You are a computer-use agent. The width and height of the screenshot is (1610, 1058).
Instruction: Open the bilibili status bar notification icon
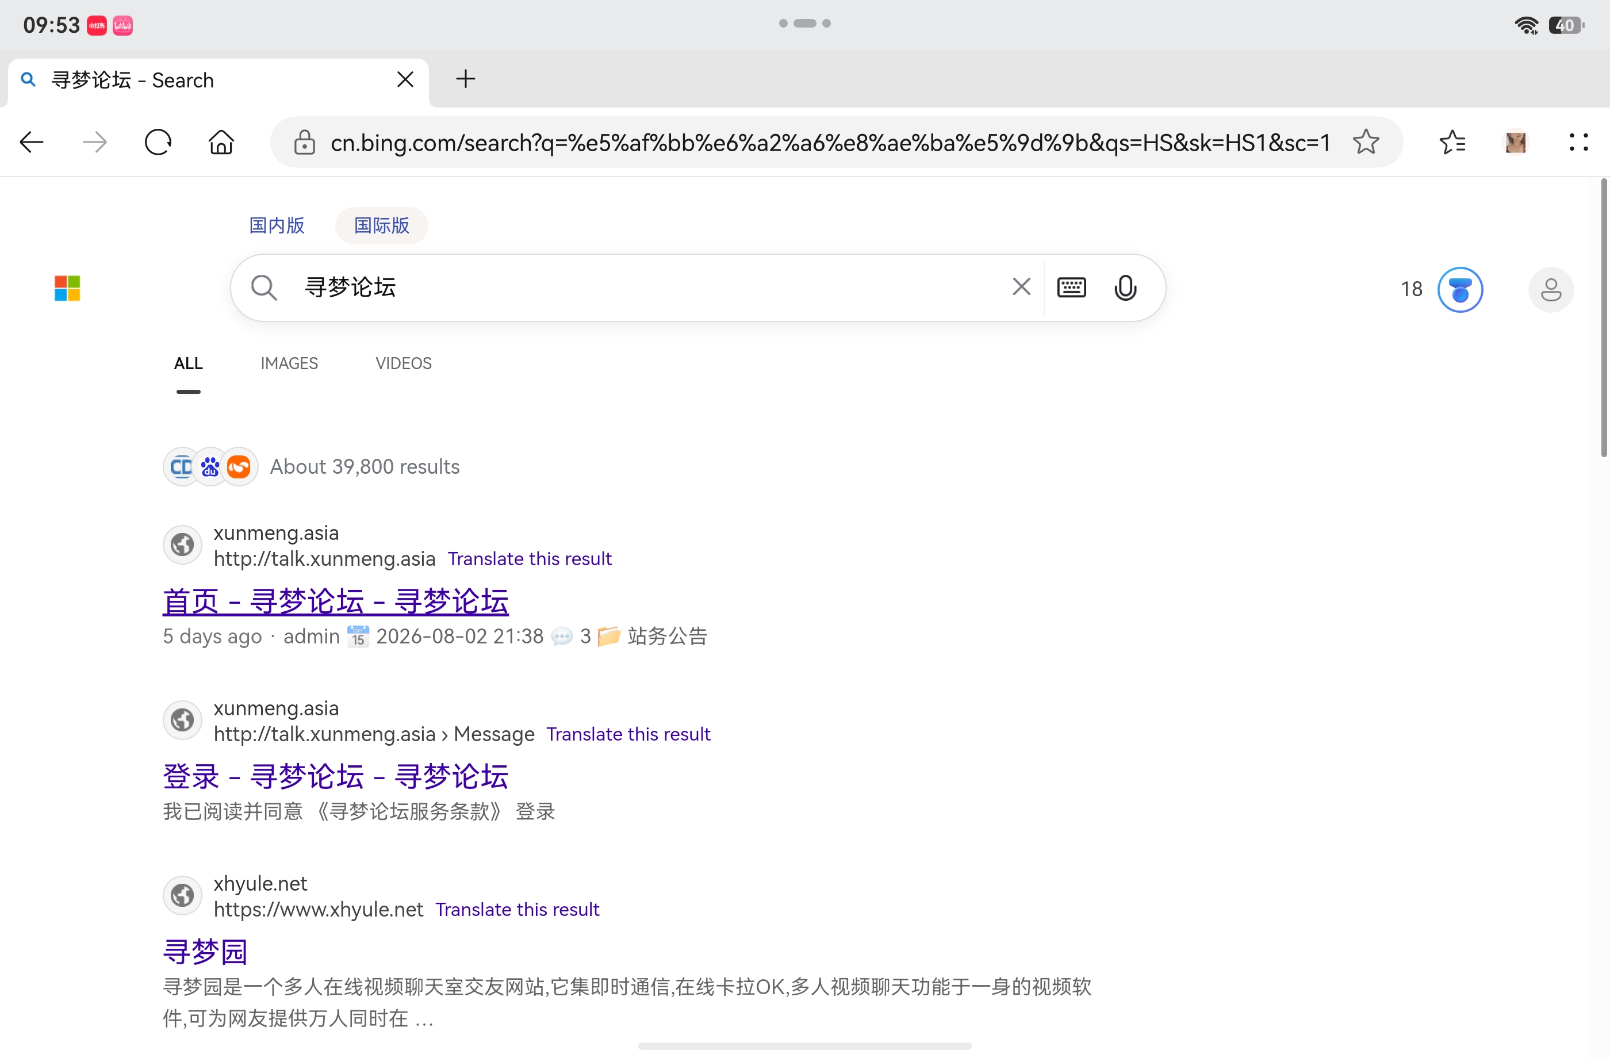pyautogui.click(x=122, y=26)
